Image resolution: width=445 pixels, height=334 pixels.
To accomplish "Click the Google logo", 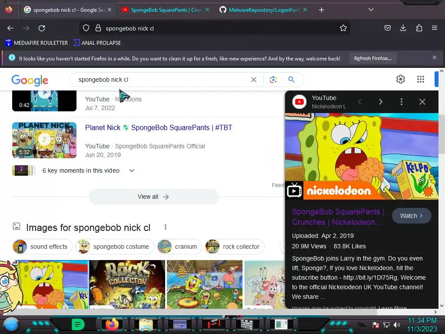I will pyautogui.click(x=30, y=80).
